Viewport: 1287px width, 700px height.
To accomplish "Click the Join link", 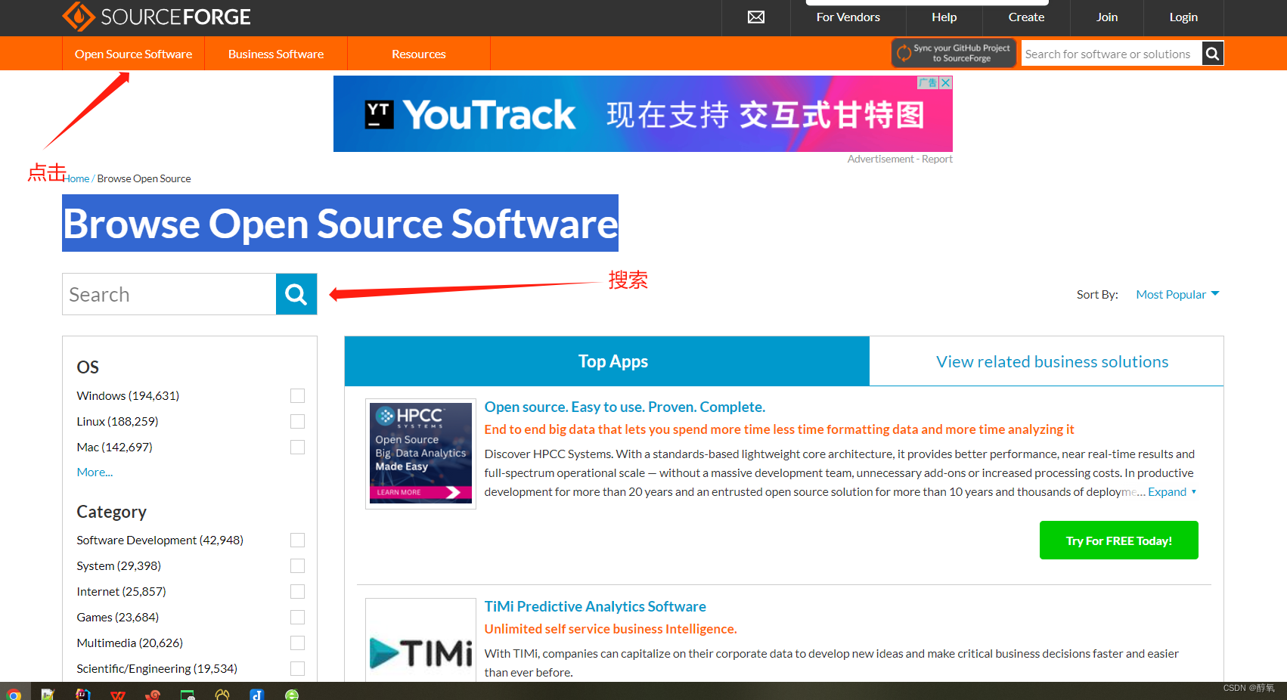I will (1107, 17).
